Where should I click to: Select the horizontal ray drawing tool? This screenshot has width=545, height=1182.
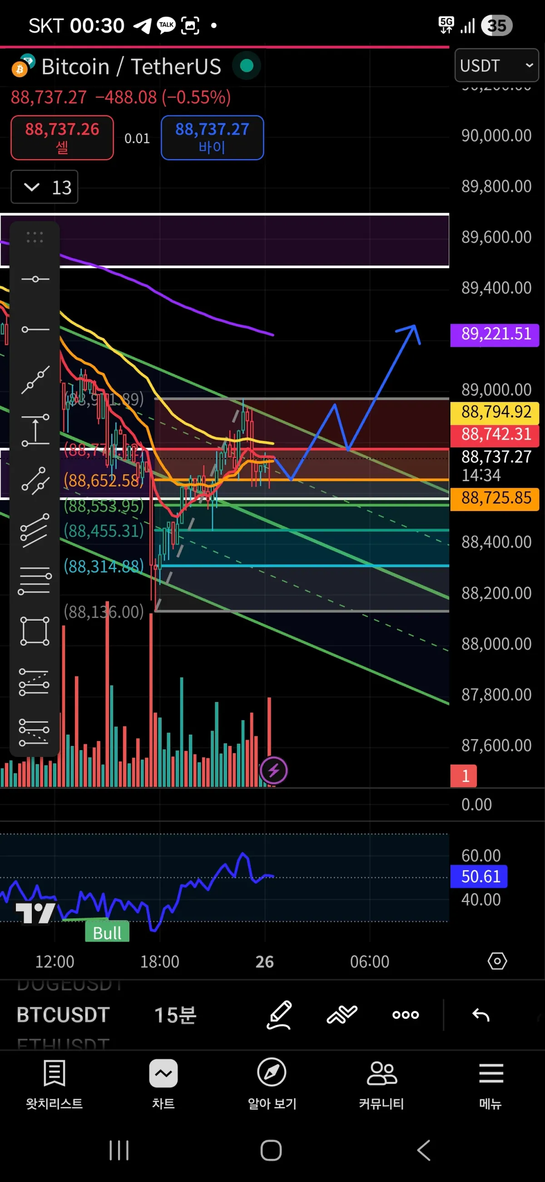point(35,330)
